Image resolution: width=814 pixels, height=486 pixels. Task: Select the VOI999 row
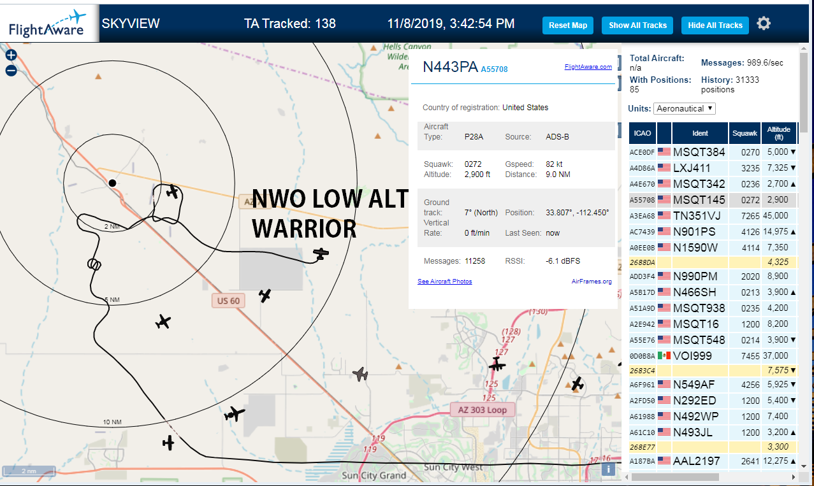click(713, 355)
